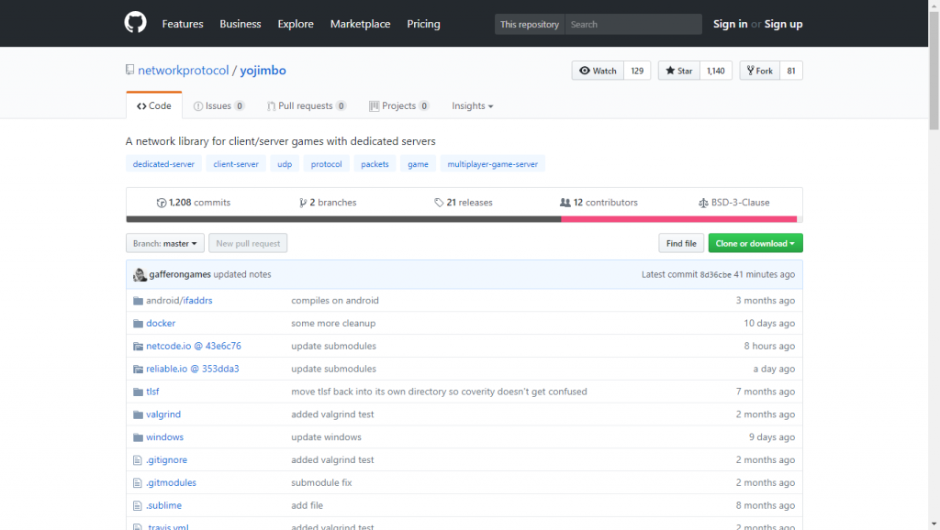Click the 'This repository' search scope label
Image resolution: width=940 pixels, height=530 pixels.
pos(530,24)
